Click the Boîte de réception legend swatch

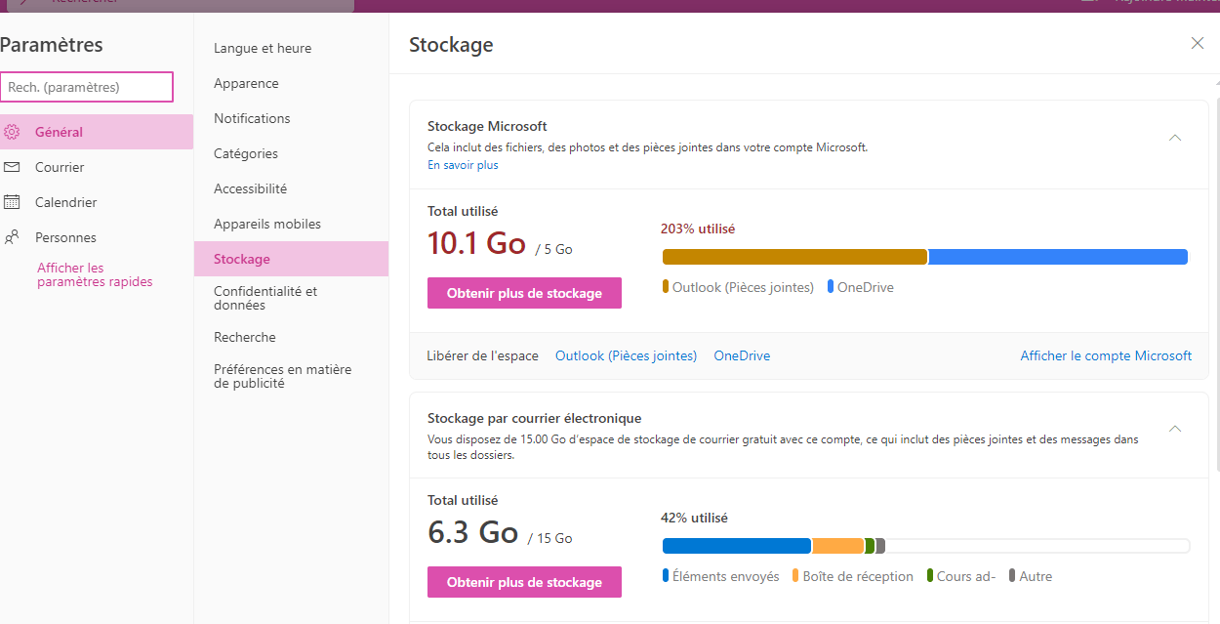795,576
